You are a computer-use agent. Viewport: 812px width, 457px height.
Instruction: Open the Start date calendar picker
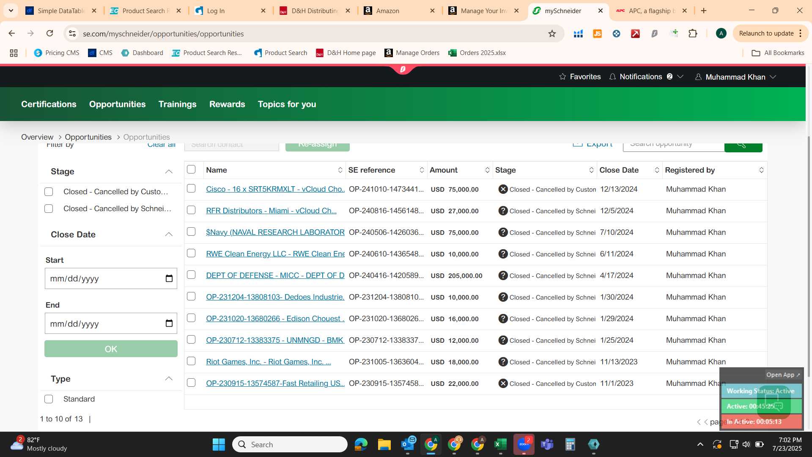click(169, 278)
